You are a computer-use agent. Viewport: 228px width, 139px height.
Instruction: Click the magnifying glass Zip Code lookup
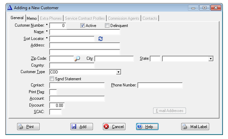77,59
